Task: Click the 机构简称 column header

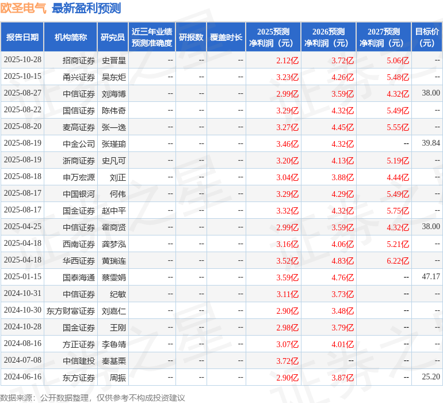Action: 71,37
